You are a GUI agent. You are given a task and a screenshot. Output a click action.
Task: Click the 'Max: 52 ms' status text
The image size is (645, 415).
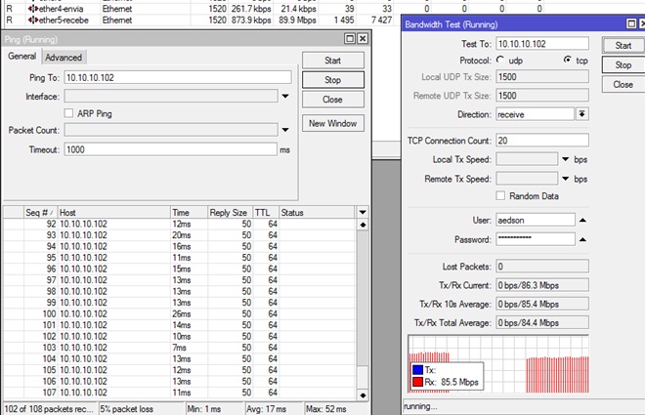[x=325, y=409]
